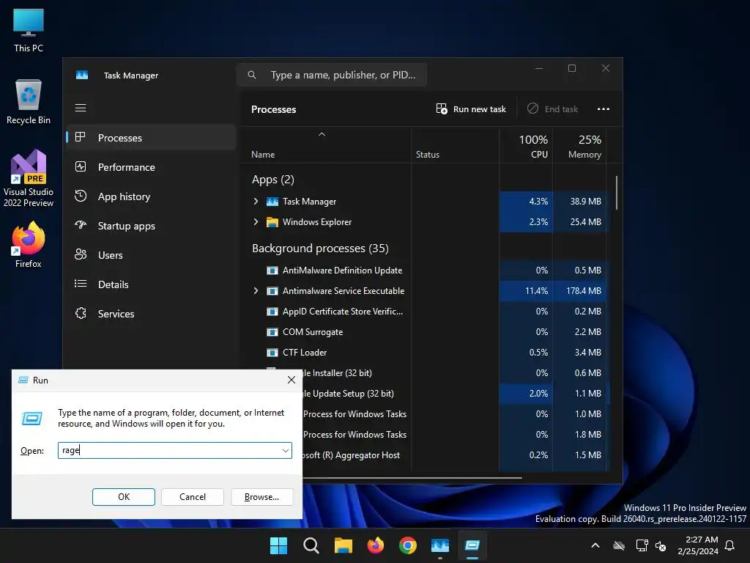This screenshot has height=563, width=750.
Task: Click the muted volume tray icon
Action: pyautogui.click(x=661, y=545)
